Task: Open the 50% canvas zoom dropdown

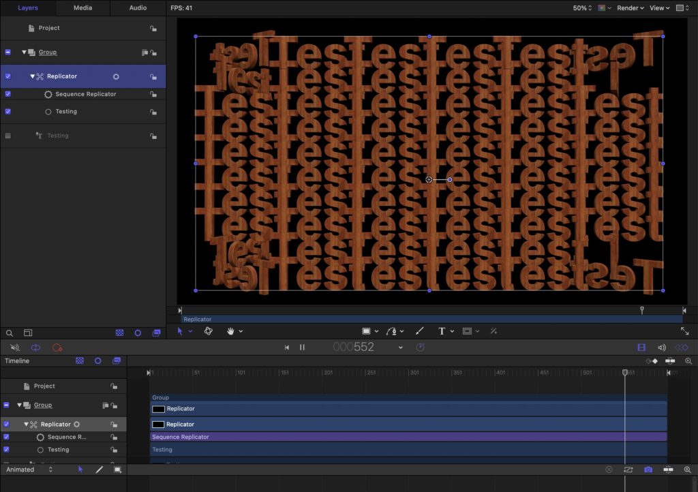Action: tap(582, 8)
